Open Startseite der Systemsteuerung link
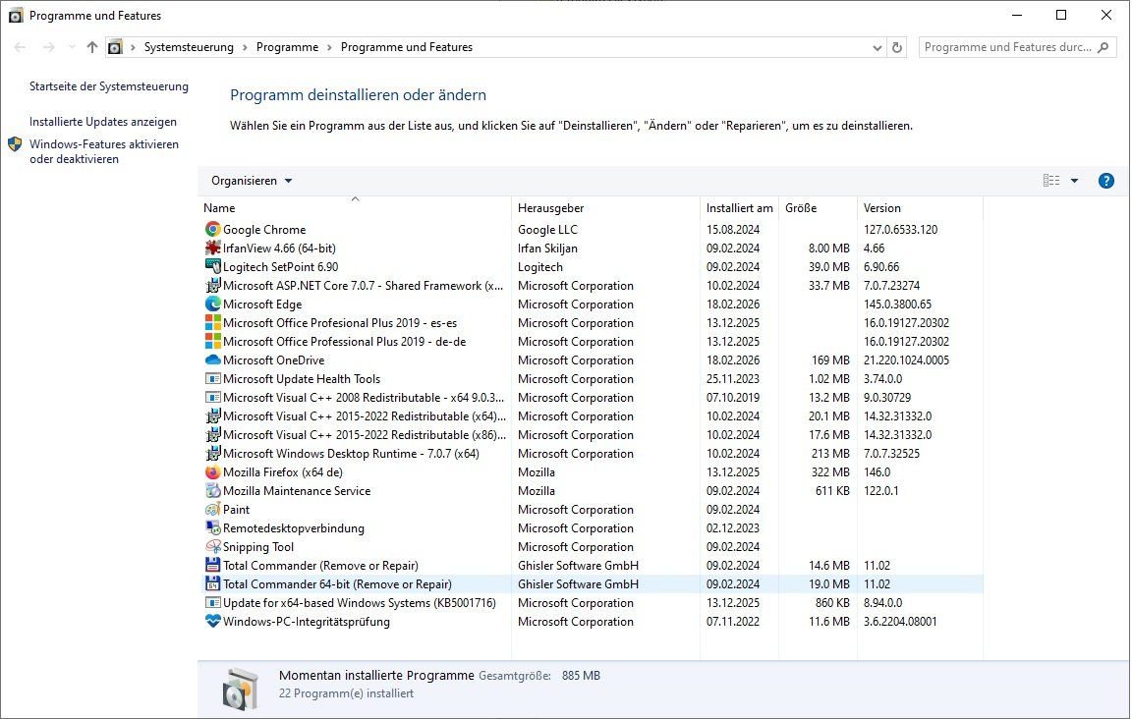The height and width of the screenshot is (719, 1132). [x=109, y=86]
